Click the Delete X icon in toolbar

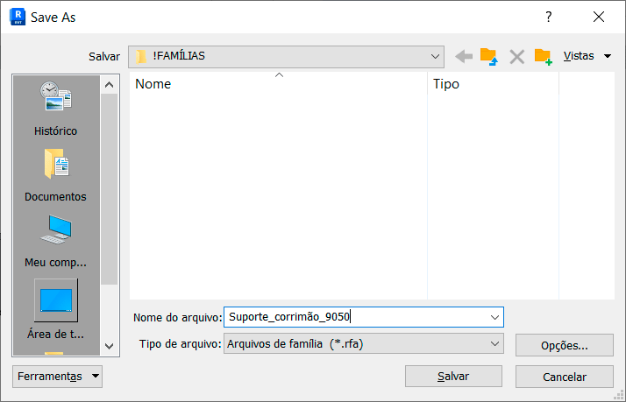(516, 56)
